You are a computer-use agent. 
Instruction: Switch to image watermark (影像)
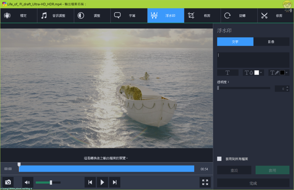click(x=271, y=42)
